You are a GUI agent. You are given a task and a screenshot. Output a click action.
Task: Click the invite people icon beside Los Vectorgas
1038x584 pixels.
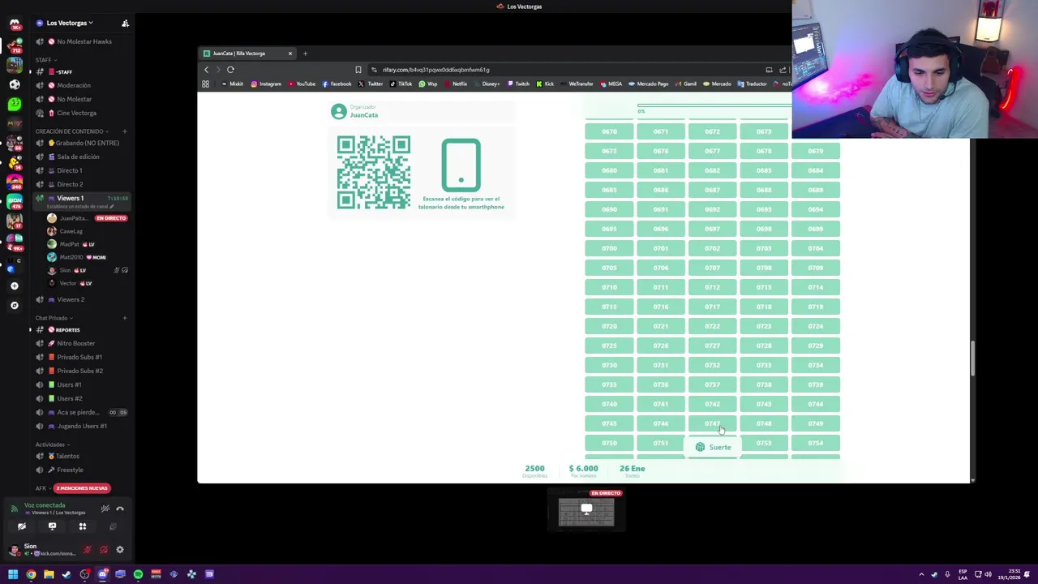tap(125, 23)
